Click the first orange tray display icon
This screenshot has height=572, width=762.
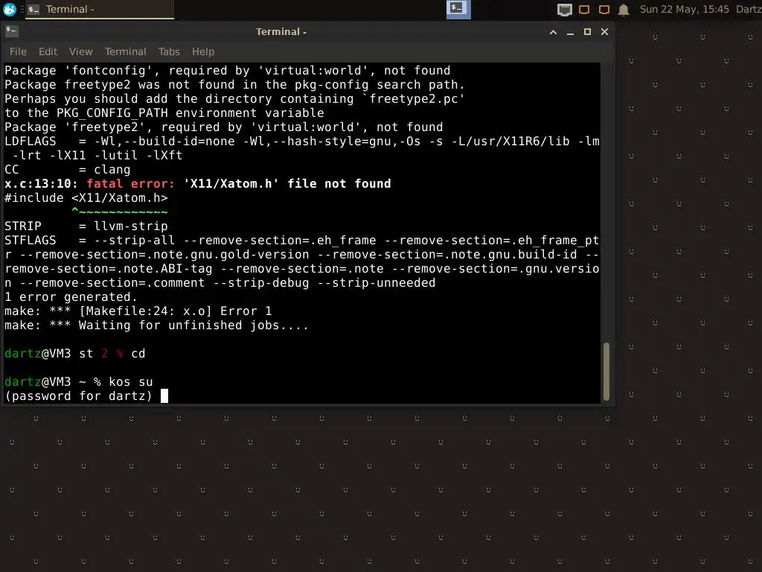[x=584, y=10]
